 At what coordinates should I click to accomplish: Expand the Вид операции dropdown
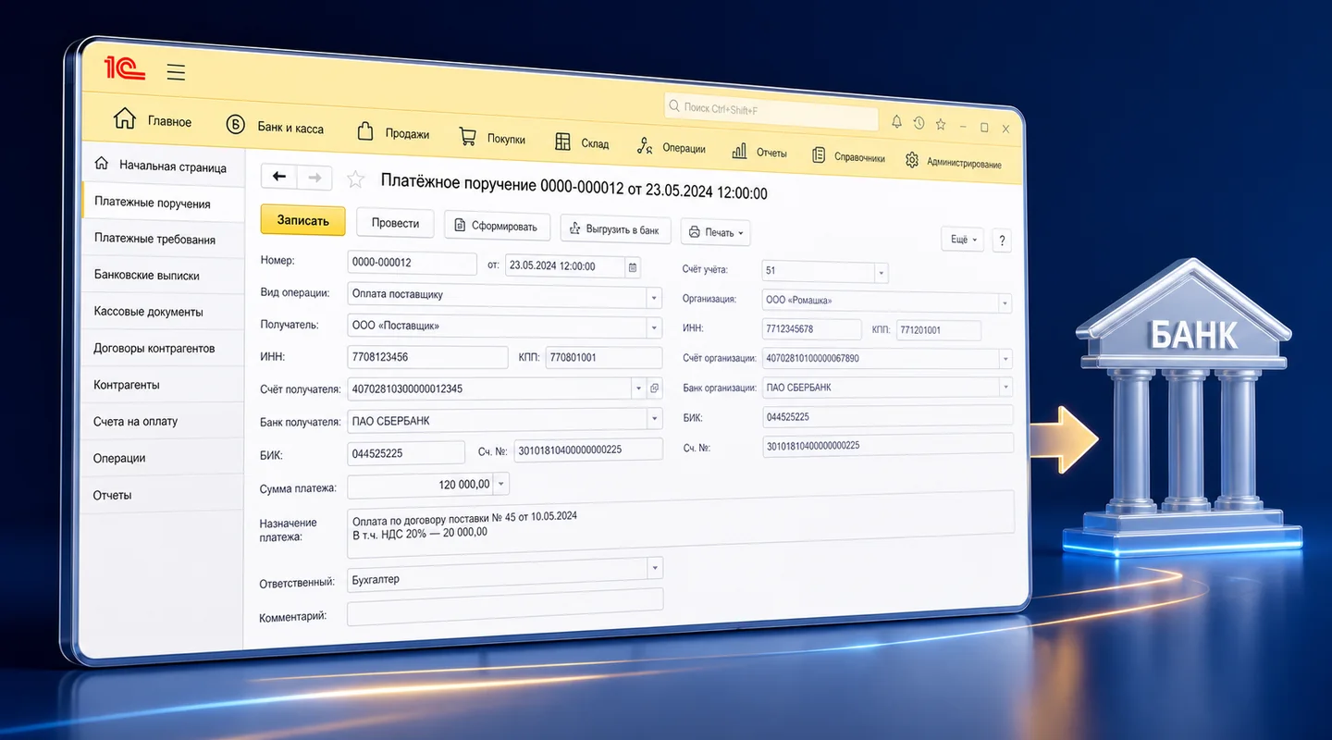(654, 298)
